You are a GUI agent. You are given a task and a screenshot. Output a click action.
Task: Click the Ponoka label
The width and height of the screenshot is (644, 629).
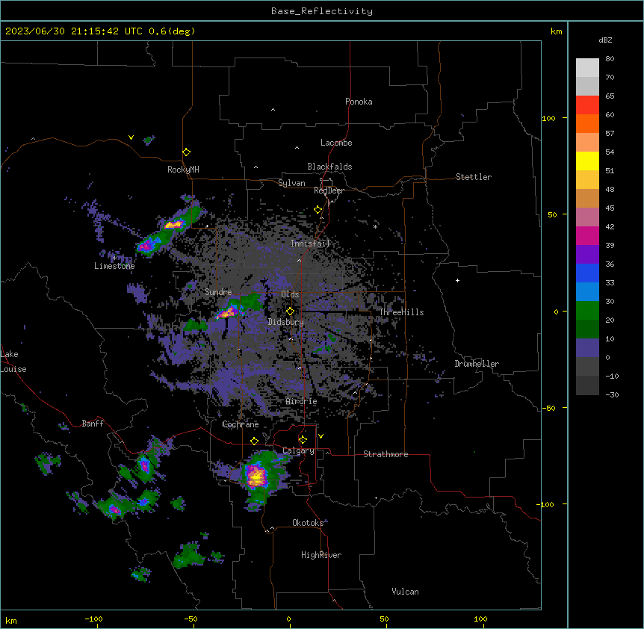click(x=359, y=102)
